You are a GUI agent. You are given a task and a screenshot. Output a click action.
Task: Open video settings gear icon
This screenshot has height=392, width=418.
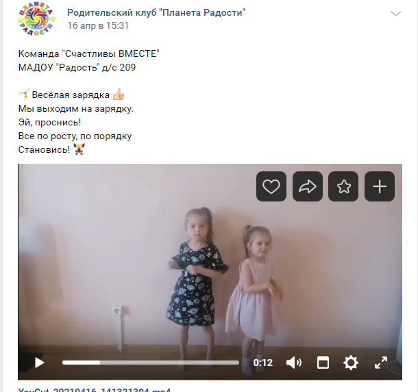(x=351, y=363)
